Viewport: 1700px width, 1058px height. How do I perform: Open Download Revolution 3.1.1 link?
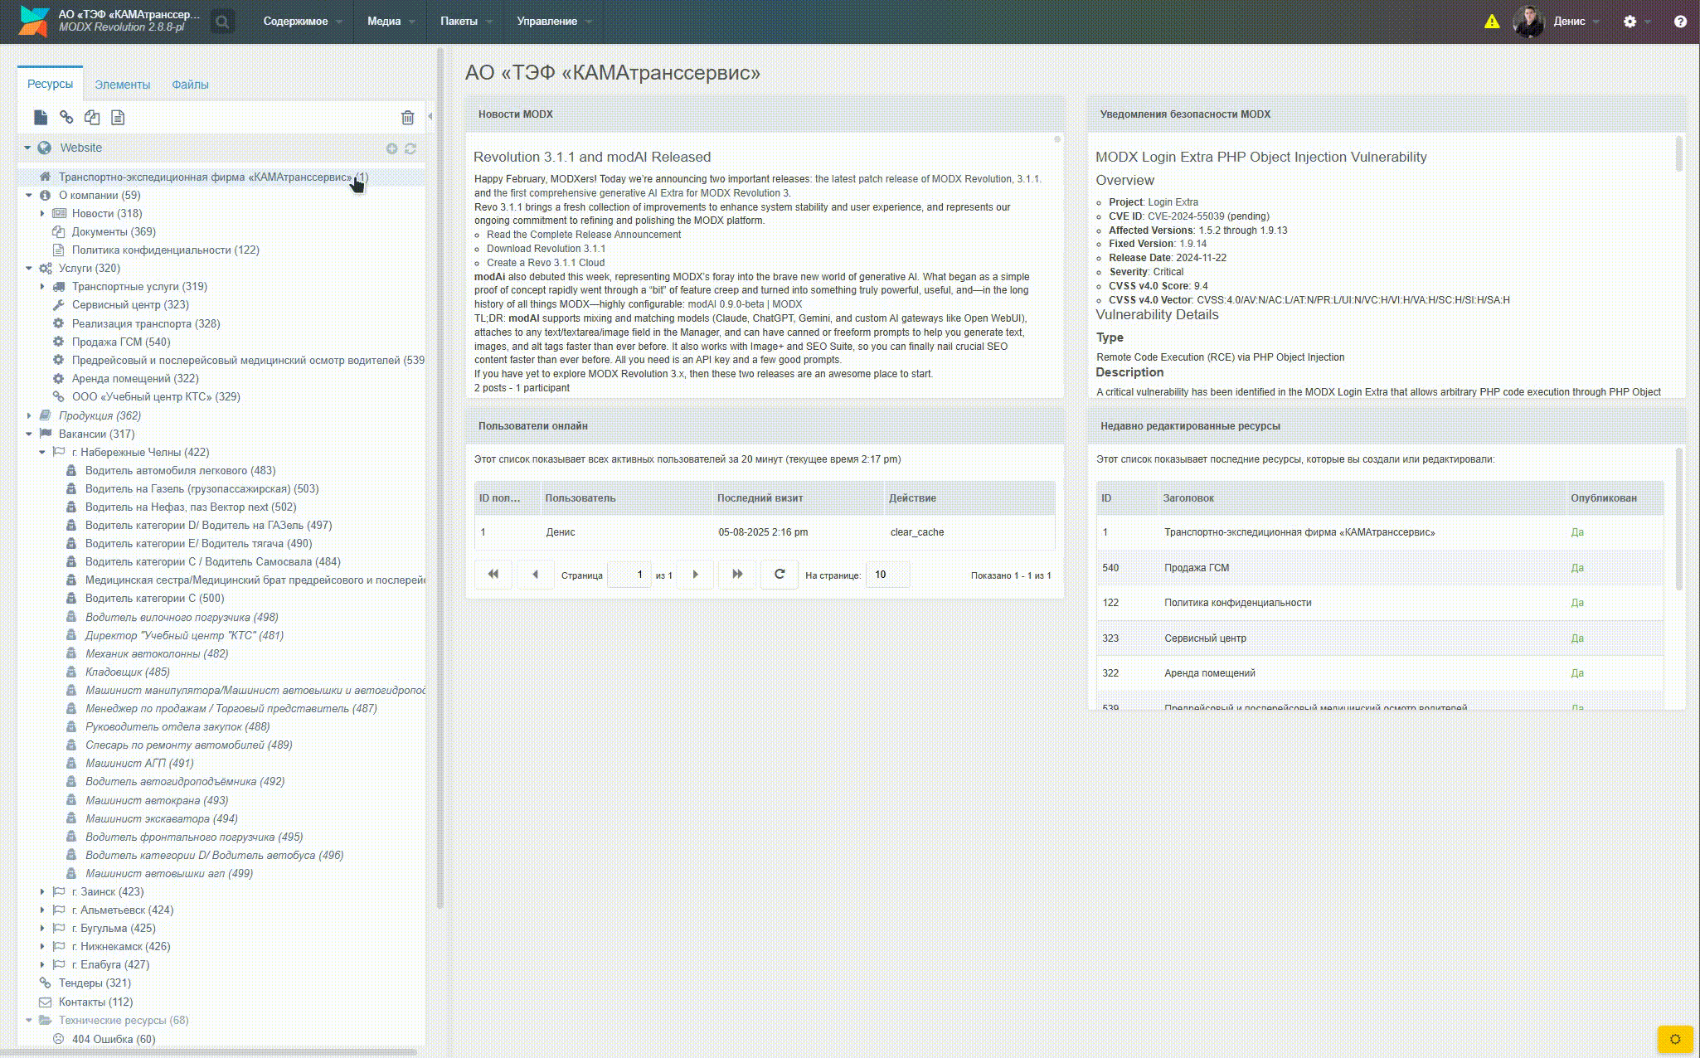[x=546, y=249]
